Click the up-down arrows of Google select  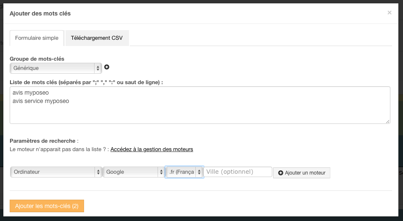(161, 172)
